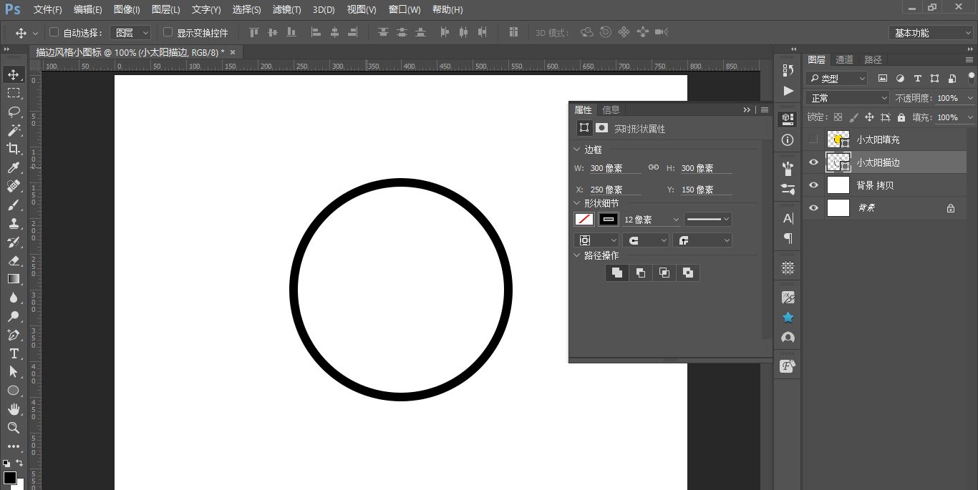Select the Dodge tool
The width and height of the screenshot is (978, 490).
tap(14, 316)
